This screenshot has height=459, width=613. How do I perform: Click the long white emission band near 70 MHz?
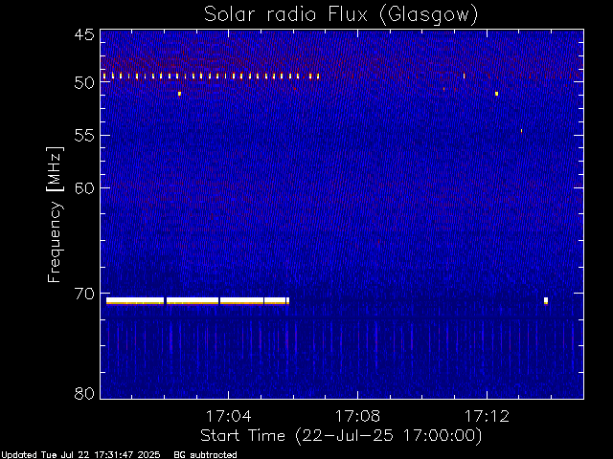coord(197,300)
